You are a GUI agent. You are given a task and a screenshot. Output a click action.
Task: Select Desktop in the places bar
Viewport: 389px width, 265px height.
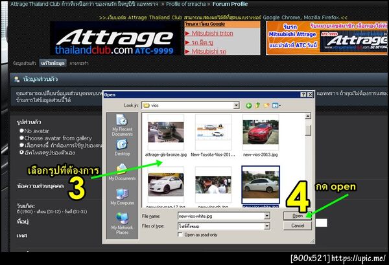coord(122,147)
